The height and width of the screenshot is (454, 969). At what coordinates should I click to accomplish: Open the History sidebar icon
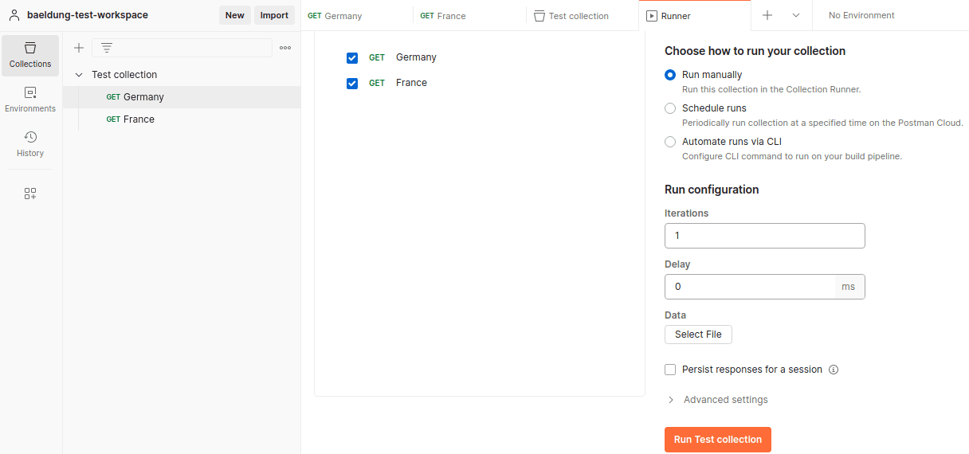[x=30, y=144]
